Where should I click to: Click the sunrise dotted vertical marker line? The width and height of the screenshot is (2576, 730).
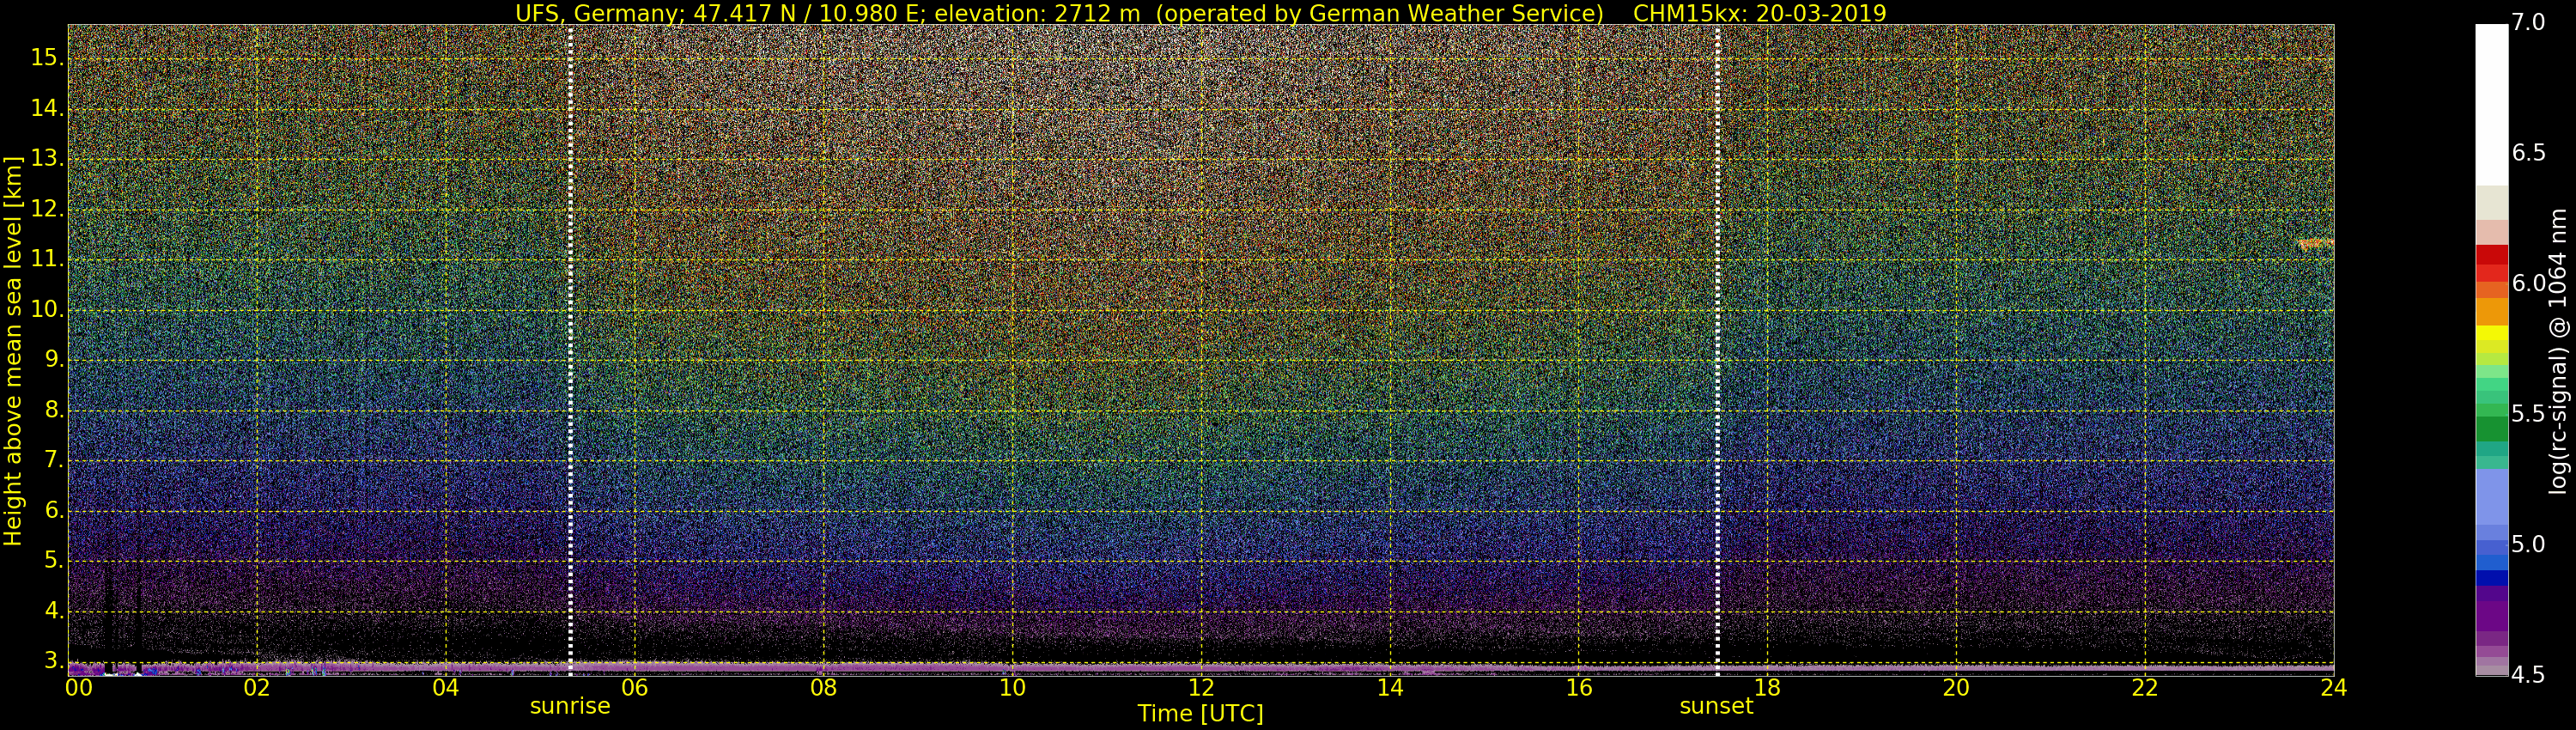(570, 350)
